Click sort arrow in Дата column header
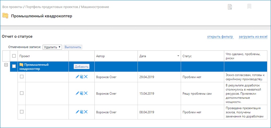This screenshot has width=271, height=128. pyautogui.click(x=178, y=56)
